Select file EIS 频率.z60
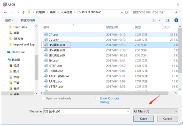 (110, 45)
